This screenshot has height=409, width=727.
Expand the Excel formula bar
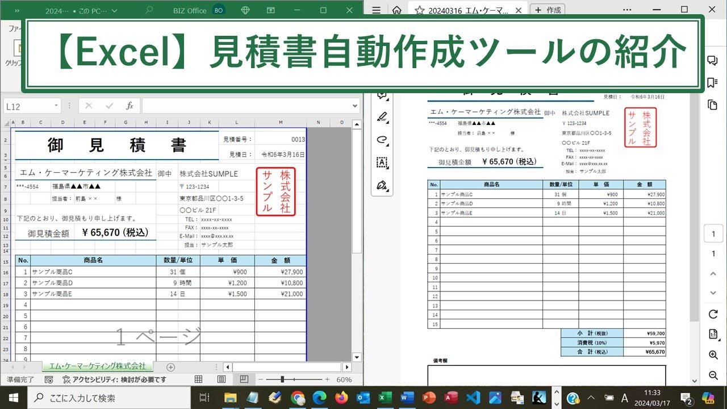355,106
